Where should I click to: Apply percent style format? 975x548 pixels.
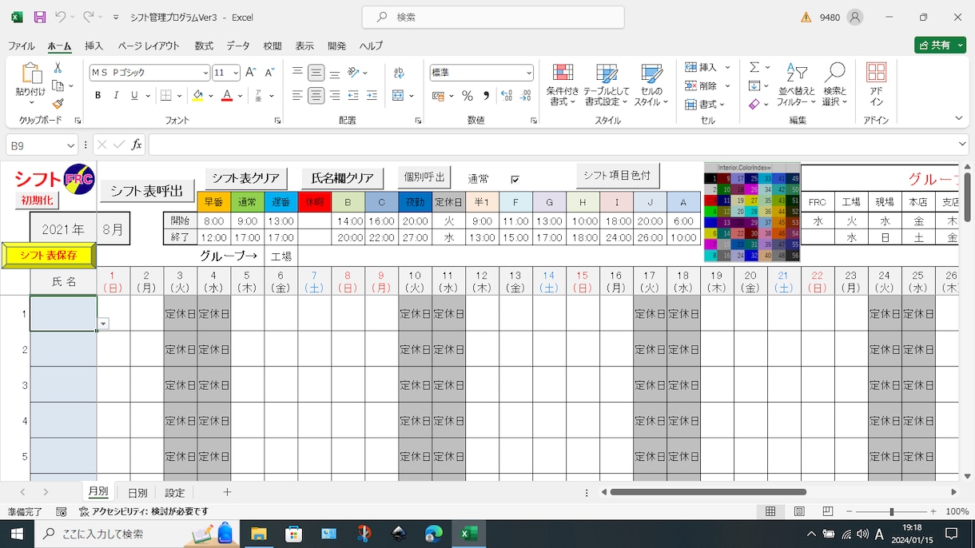pyautogui.click(x=468, y=95)
